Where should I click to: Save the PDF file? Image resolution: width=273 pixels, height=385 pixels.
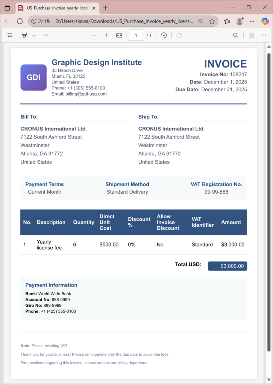click(x=251, y=35)
